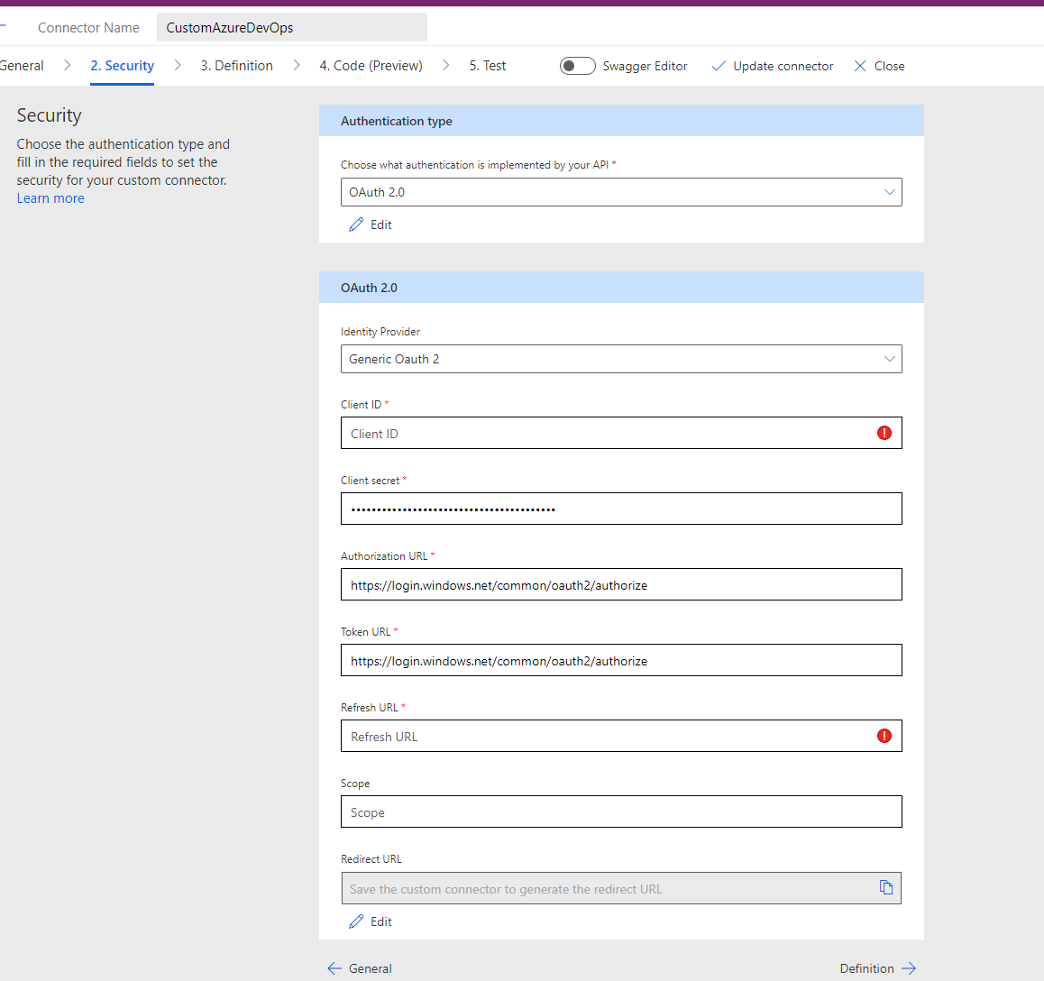Copy the Redirect URL using the copy icon

[885, 887]
